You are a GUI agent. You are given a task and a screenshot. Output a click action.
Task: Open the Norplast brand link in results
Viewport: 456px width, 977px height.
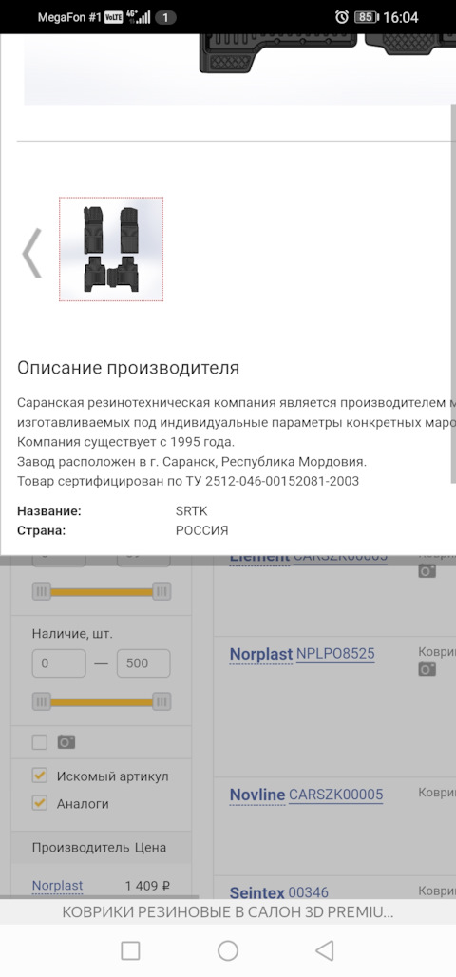261,654
